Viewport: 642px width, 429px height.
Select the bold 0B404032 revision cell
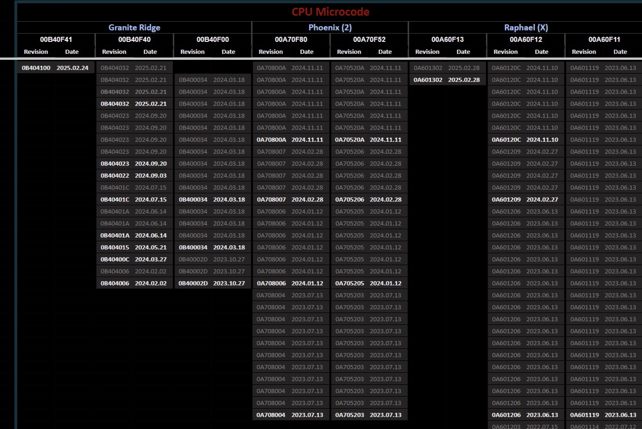115,104
